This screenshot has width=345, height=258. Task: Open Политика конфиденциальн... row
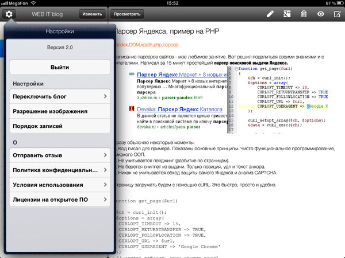(60, 170)
